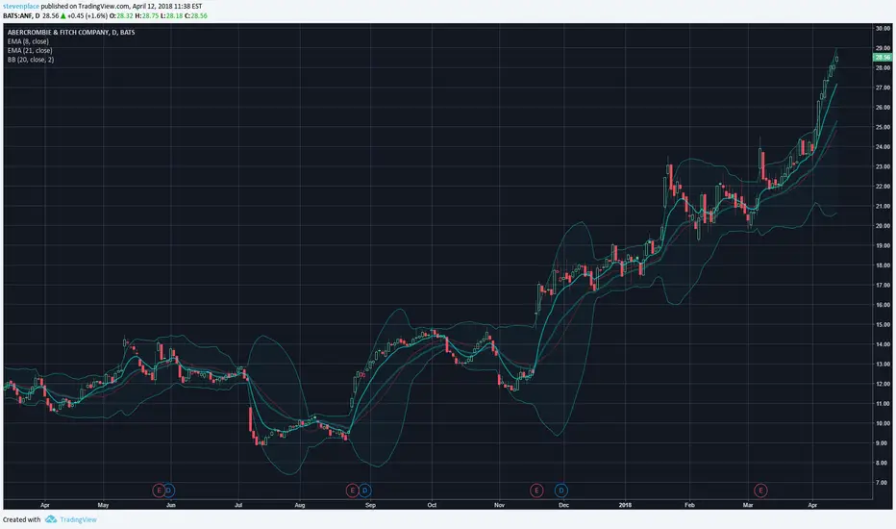Click the Jul label on time axis
Viewport: 896px width, 529px height.
(x=238, y=505)
